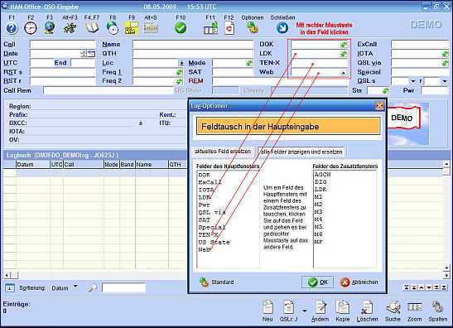Viewport: 453px width, 328px height.
Task: Click the Kopie copy icon
Action: point(343,307)
